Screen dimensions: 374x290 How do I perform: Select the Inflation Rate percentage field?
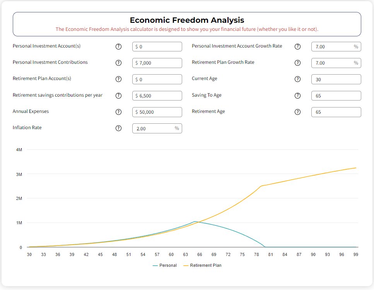pyautogui.click(x=154, y=128)
